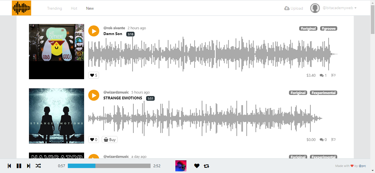Open the Upload page

(294, 8)
